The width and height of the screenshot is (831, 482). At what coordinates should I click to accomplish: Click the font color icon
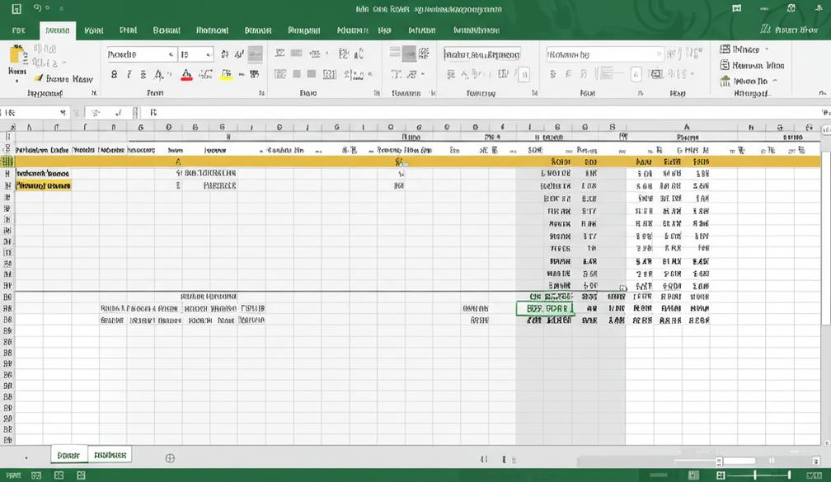(185, 75)
